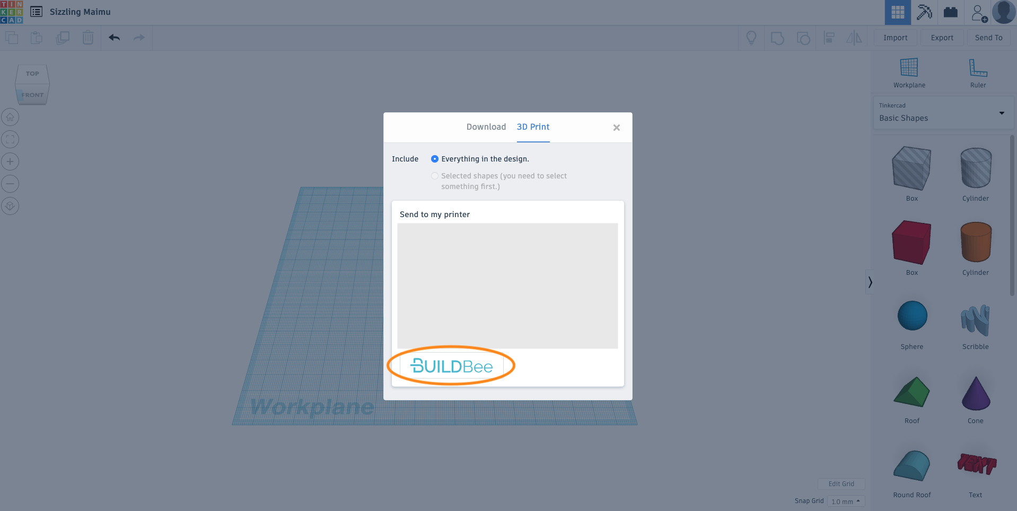The width and height of the screenshot is (1017, 511).
Task: Pick the red Text shape
Action: point(976,464)
